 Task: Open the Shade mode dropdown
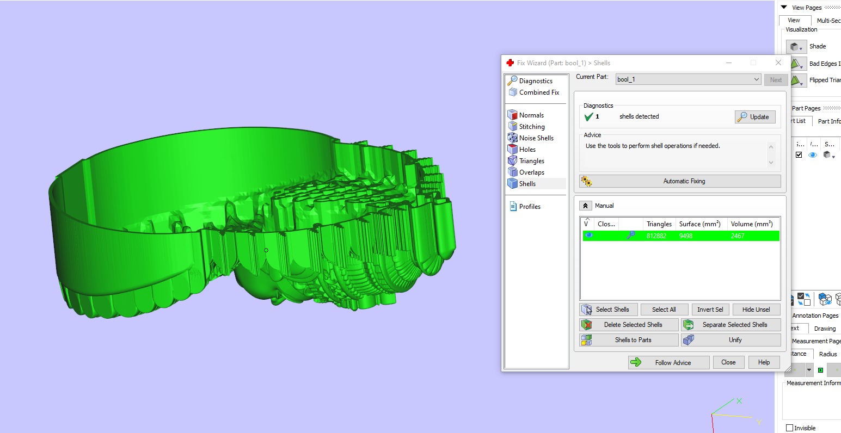tap(796, 47)
